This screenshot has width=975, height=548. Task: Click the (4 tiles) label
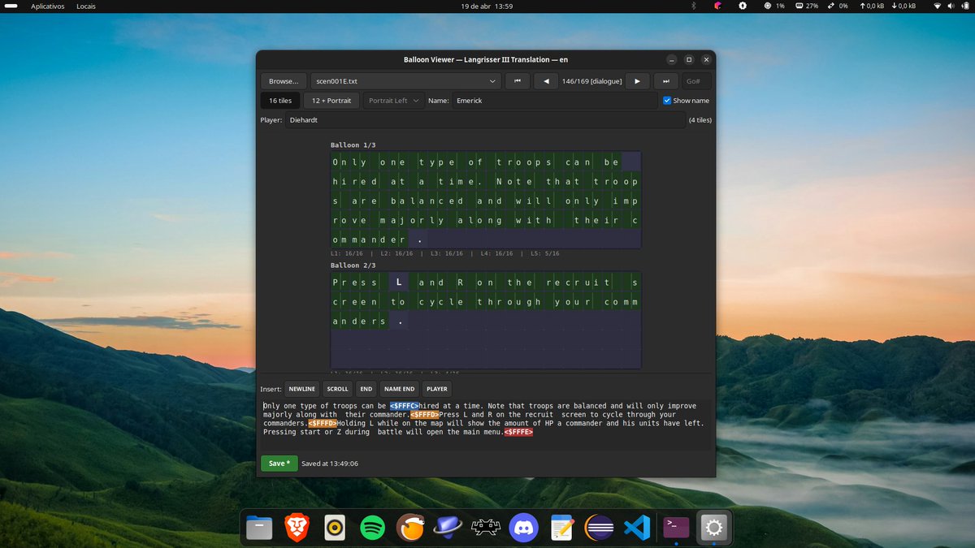point(700,120)
